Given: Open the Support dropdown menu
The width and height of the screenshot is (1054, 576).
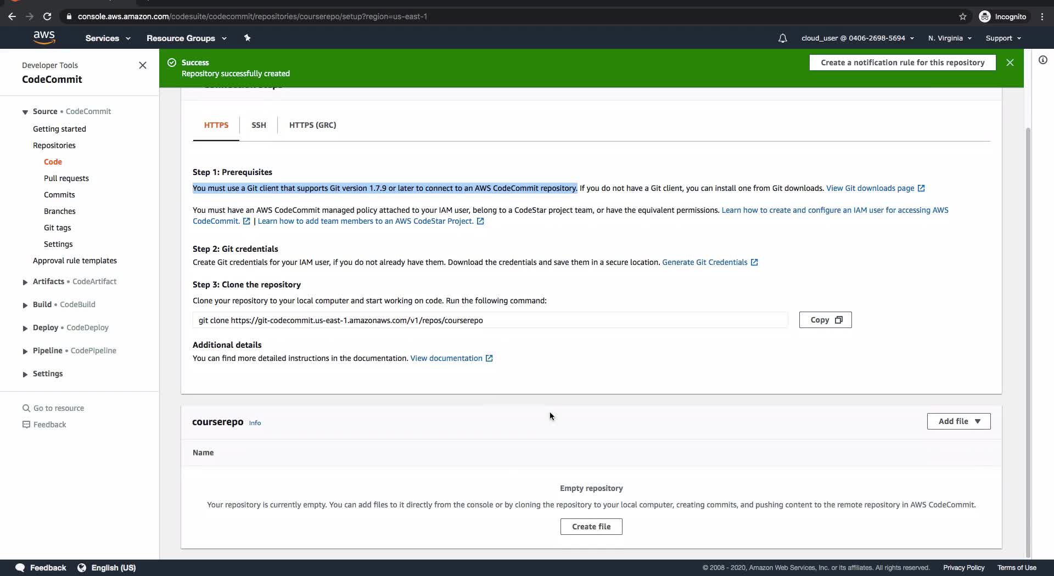Looking at the screenshot, I should pyautogui.click(x=1003, y=38).
